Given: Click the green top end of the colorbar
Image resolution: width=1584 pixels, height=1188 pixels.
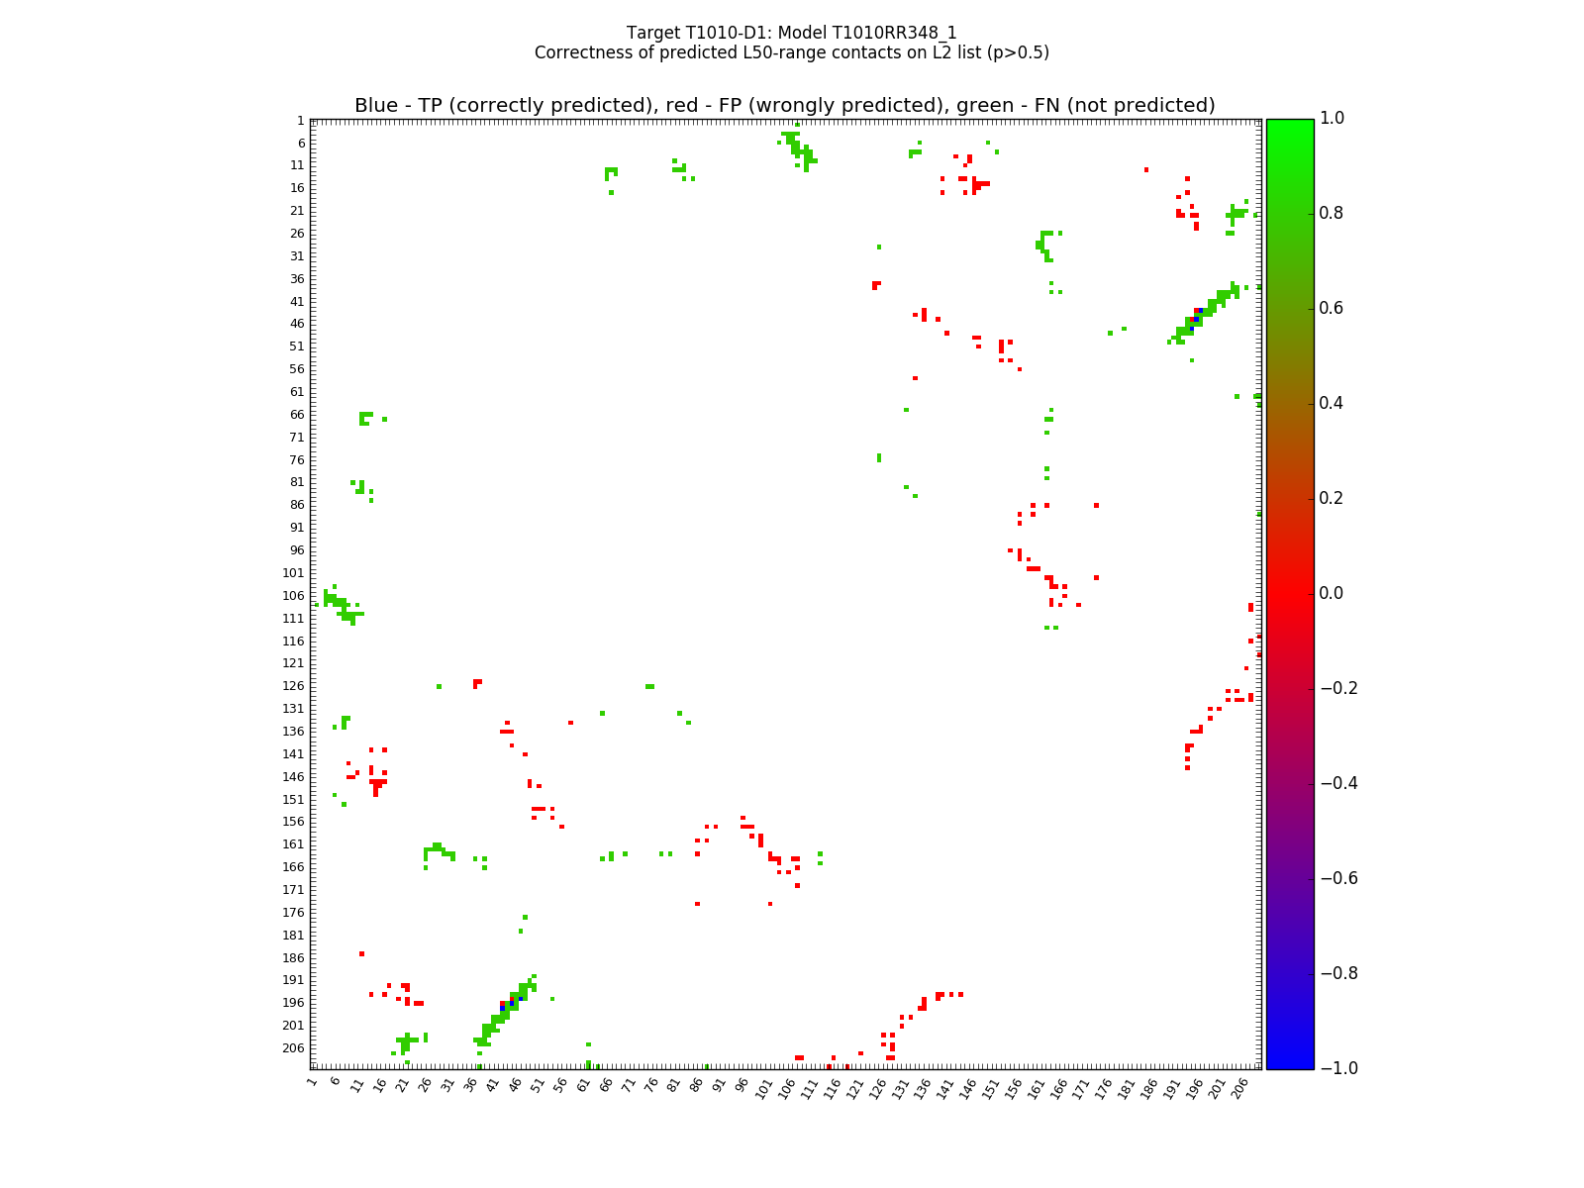Looking at the screenshot, I should [x=1289, y=125].
